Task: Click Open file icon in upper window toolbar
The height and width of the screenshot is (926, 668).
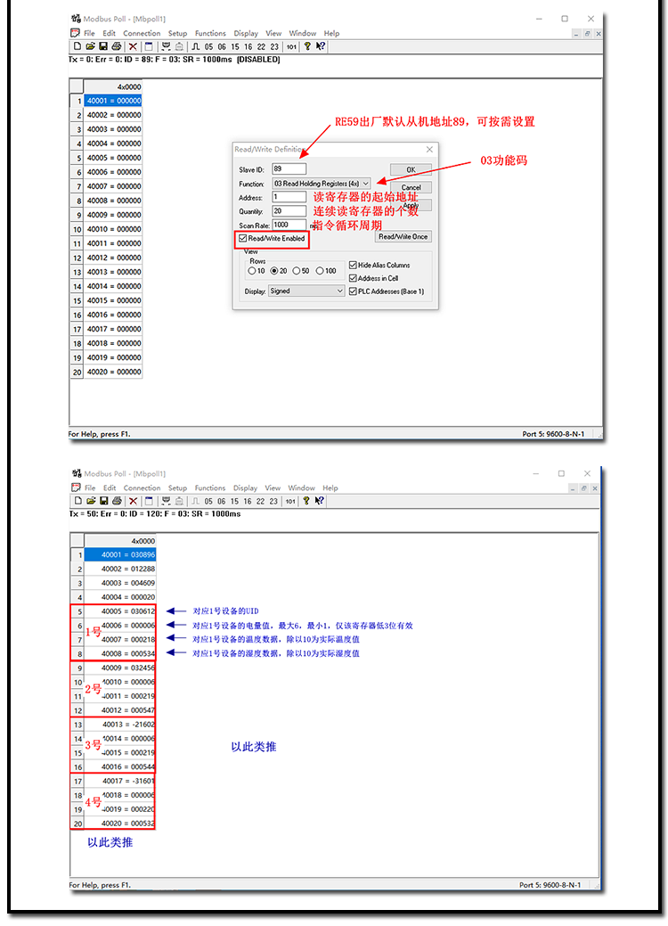Action: (90, 46)
